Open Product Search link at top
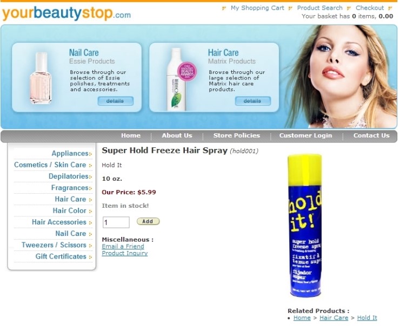Viewport: 400px width, 326px height. (319, 8)
